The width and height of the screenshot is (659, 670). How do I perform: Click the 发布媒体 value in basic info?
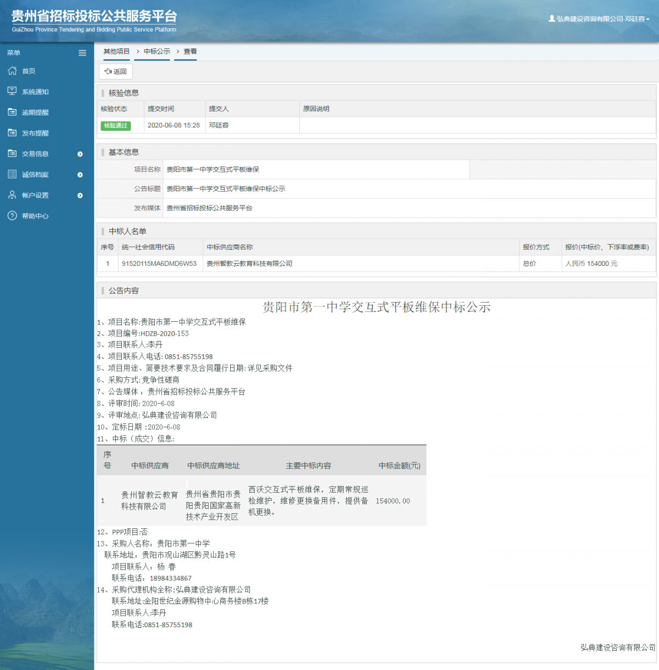pos(209,208)
